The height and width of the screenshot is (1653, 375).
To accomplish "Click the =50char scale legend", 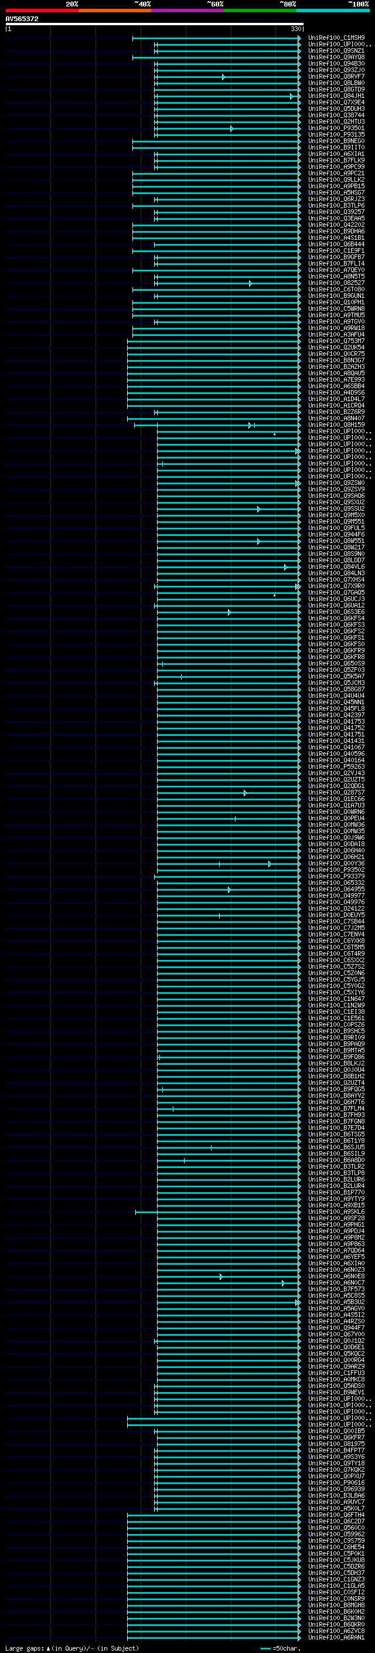I will coord(282,1648).
